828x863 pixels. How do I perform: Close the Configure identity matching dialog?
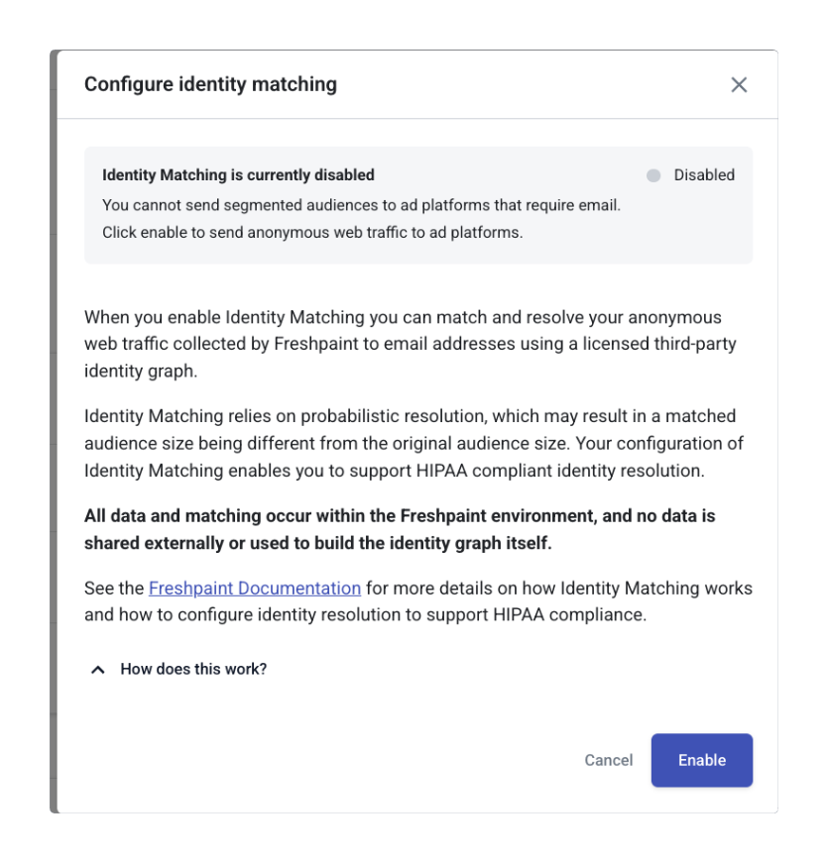(x=739, y=85)
